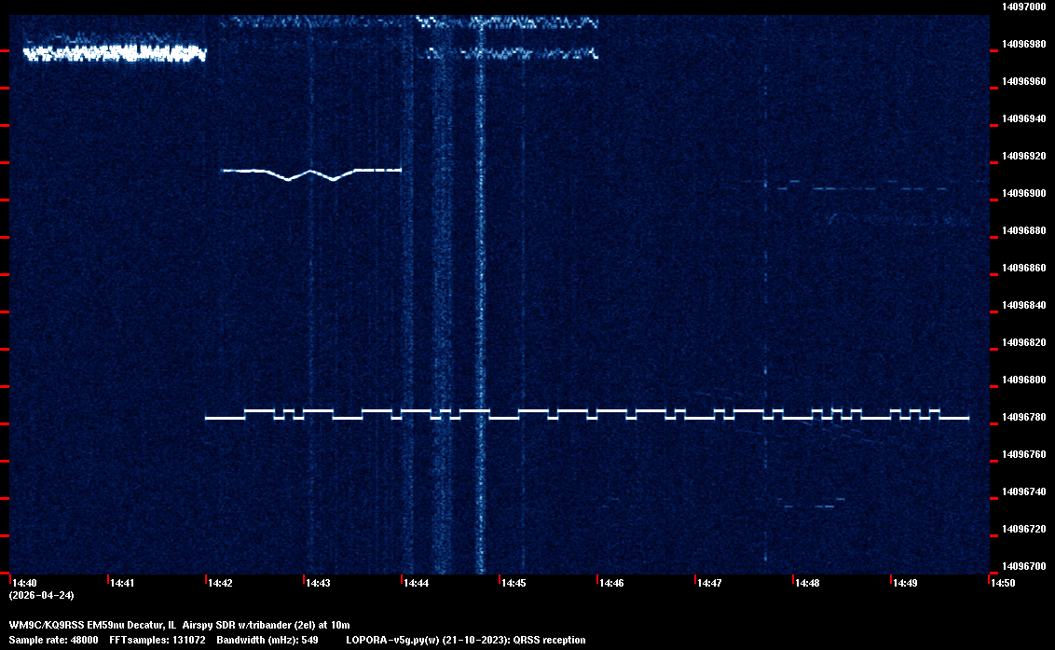
Task: Select the 14:44 time label
Action: tap(416, 583)
